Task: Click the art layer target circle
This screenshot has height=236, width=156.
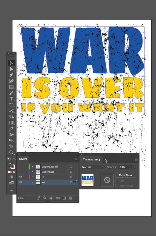Action: [x=71, y=182]
